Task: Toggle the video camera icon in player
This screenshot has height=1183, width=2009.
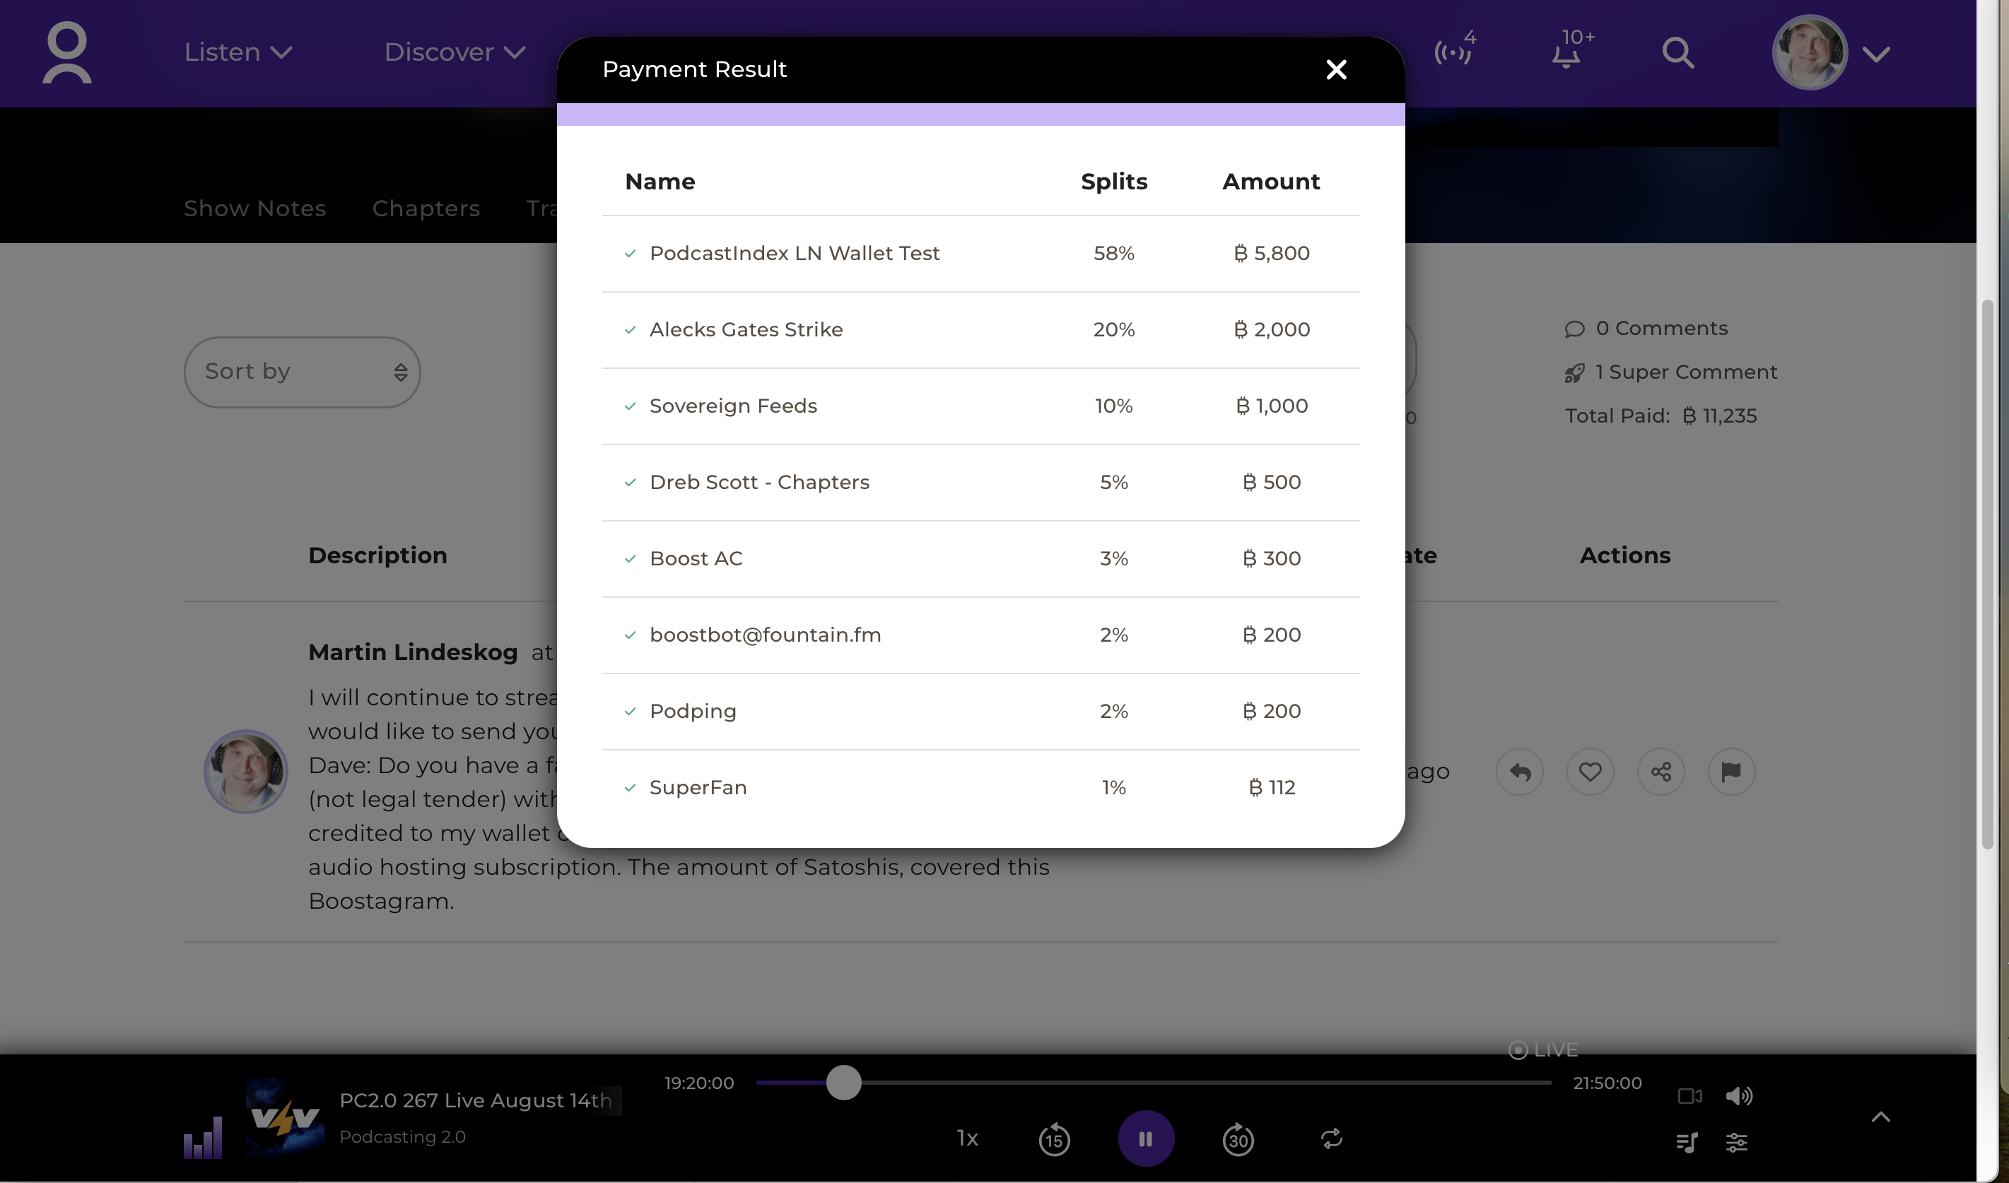Action: [x=1690, y=1096]
